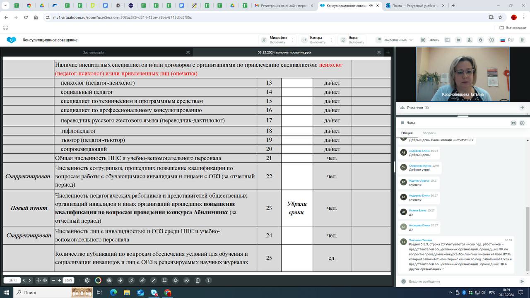Select the pencil tool in drawing toolbar
The width and height of the screenshot is (530, 298).
pyautogui.click(x=142, y=280)
